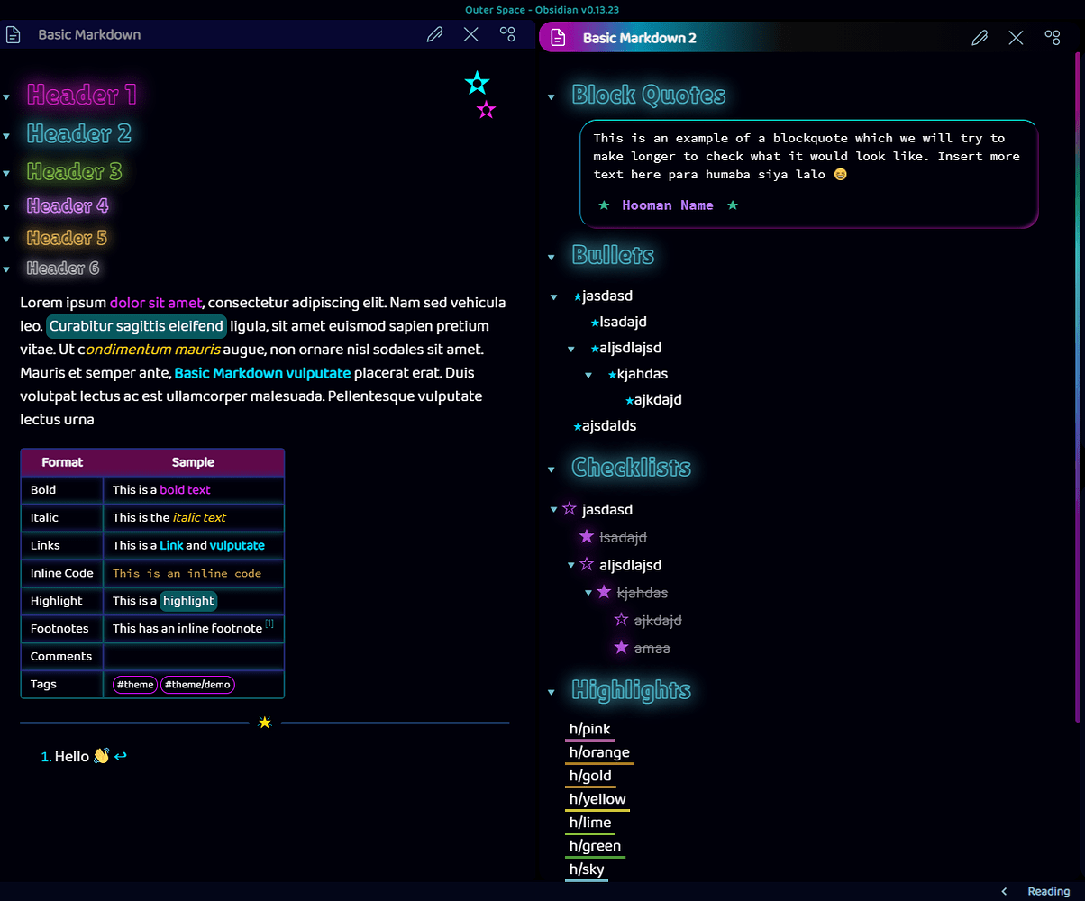Open the more options icon of the left pane

507,33
